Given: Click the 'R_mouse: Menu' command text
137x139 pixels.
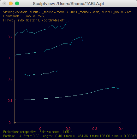Looking at the screenshot, I should [34, 16].
